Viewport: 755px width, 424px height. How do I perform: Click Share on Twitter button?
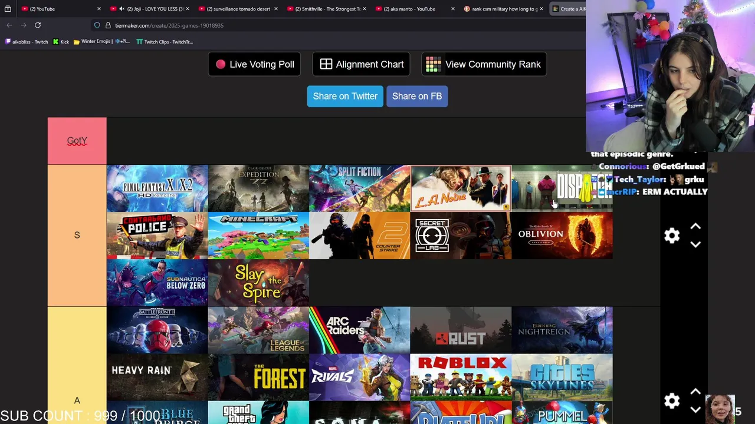tap(345, 96)
